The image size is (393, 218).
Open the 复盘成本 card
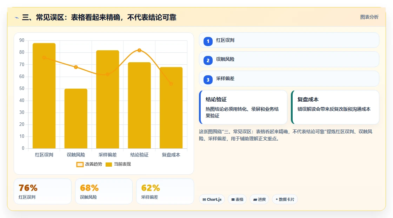click(335, 107)
